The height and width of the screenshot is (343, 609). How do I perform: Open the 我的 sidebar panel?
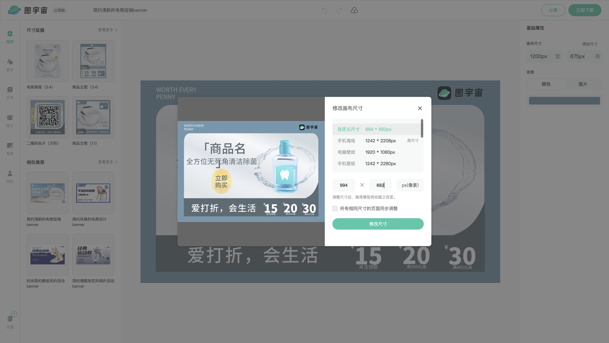click(x=10, y=177)
